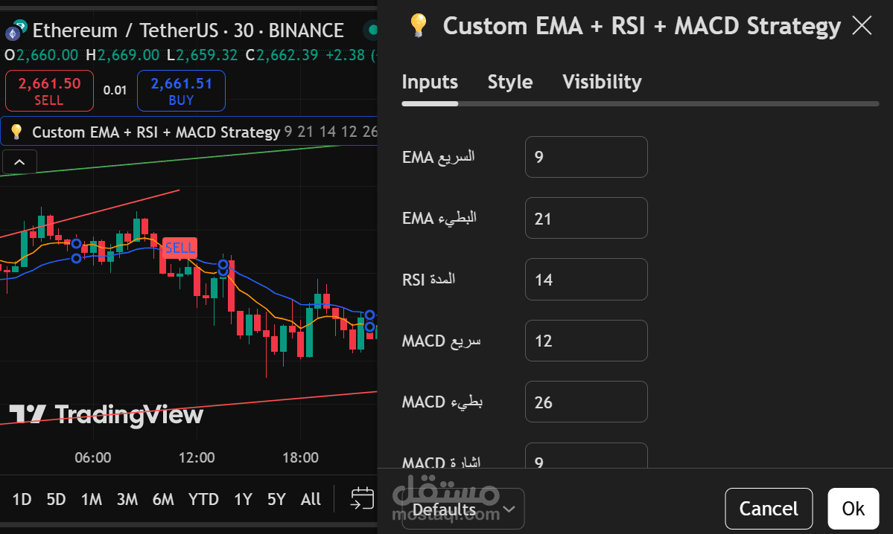893x534 pixels.
Task: Click the 12:00 time axis label
Action: tap(197, 457)
